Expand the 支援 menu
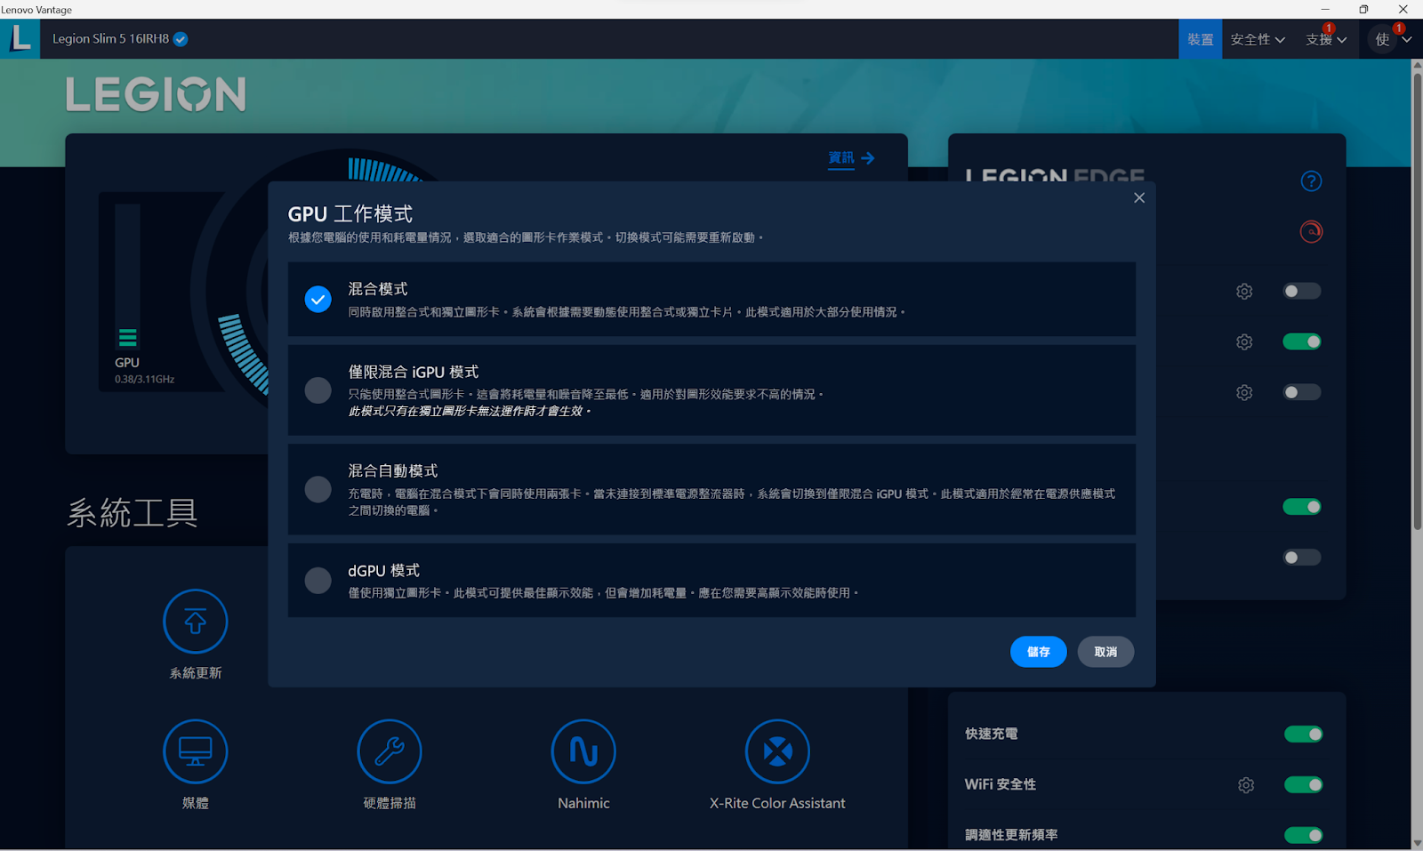The image size is (1423, 851). 1326,39
